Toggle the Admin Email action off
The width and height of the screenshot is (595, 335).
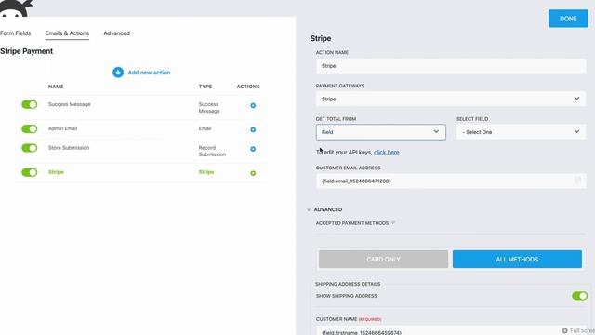coord(29,128)
